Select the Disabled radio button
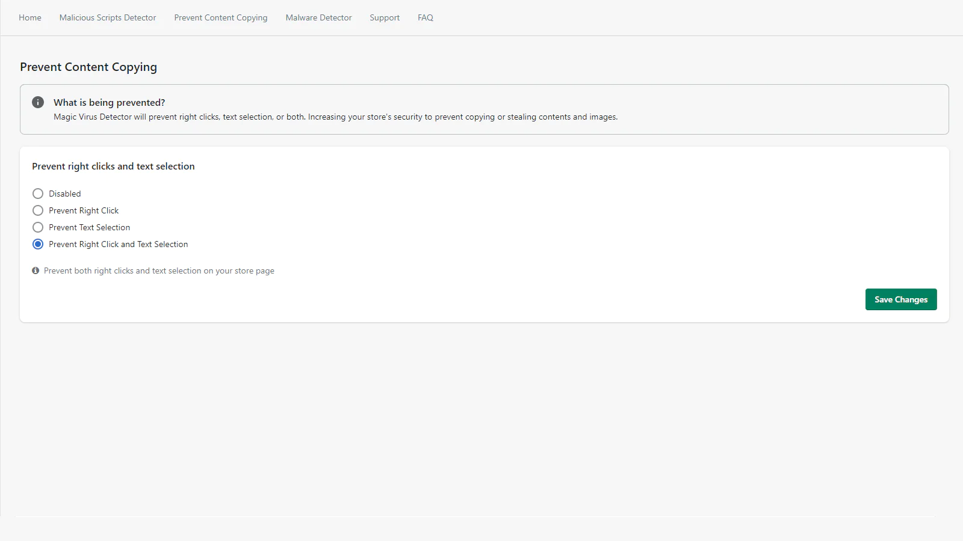 click(38, 194)
